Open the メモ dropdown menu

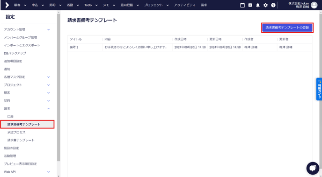(109, 5)
